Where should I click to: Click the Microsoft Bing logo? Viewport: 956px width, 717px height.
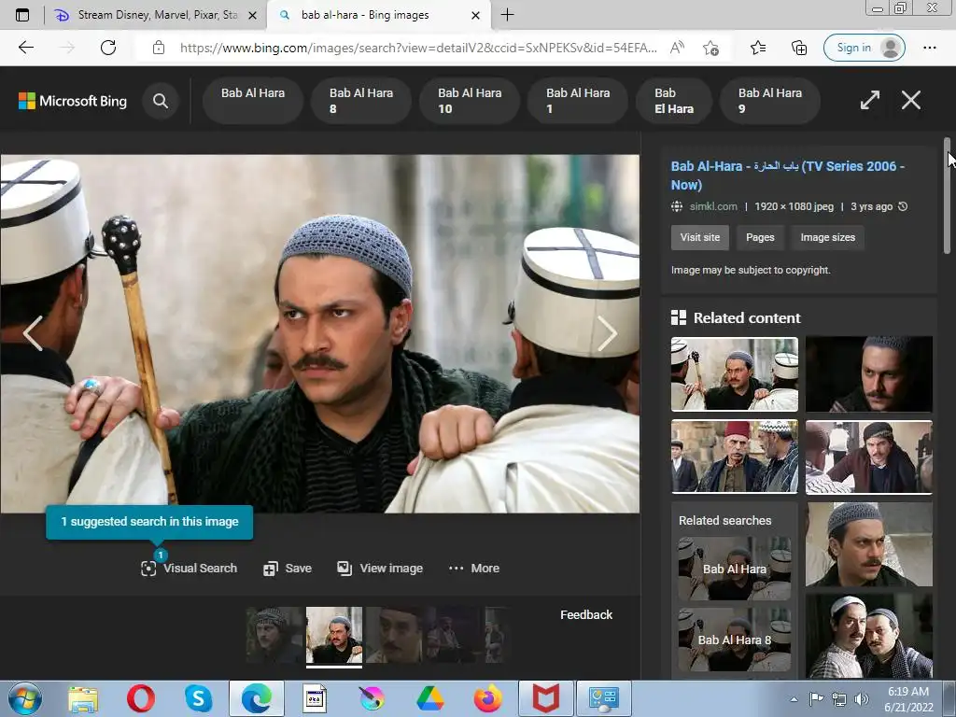point(73,101)
